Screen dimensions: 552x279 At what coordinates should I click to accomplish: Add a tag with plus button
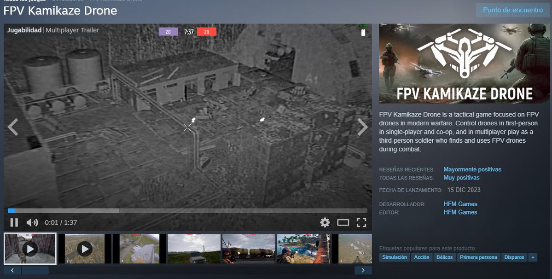click(533, 257)
